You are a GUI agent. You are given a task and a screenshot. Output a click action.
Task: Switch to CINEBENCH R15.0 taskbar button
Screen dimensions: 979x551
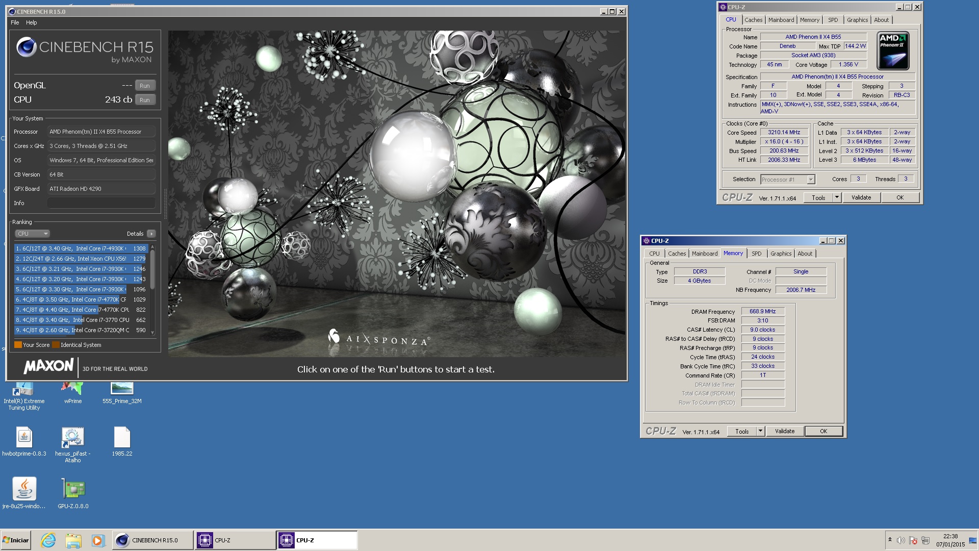click(152, 540)
